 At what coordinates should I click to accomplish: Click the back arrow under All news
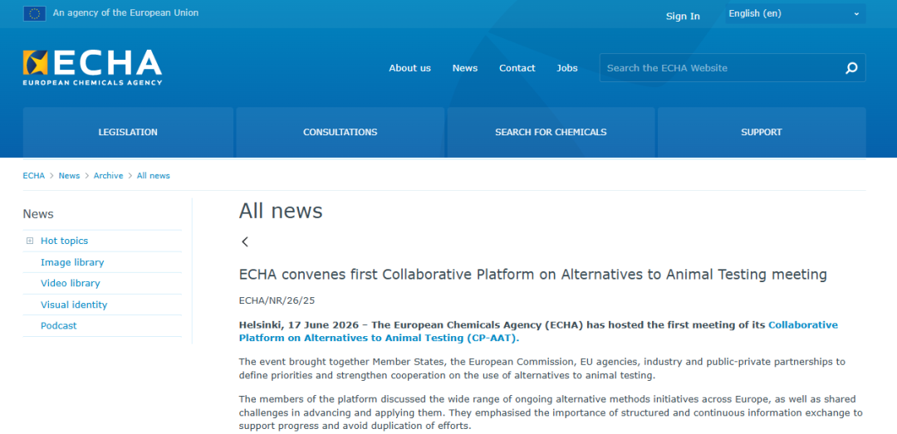click(x=245, y=241)
